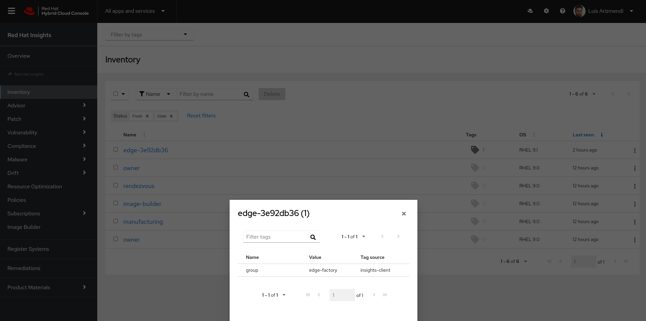This screenshot has width=646, height=321.
Task: Go to next page in inventory top pagination
Action: tap(628, 94)
